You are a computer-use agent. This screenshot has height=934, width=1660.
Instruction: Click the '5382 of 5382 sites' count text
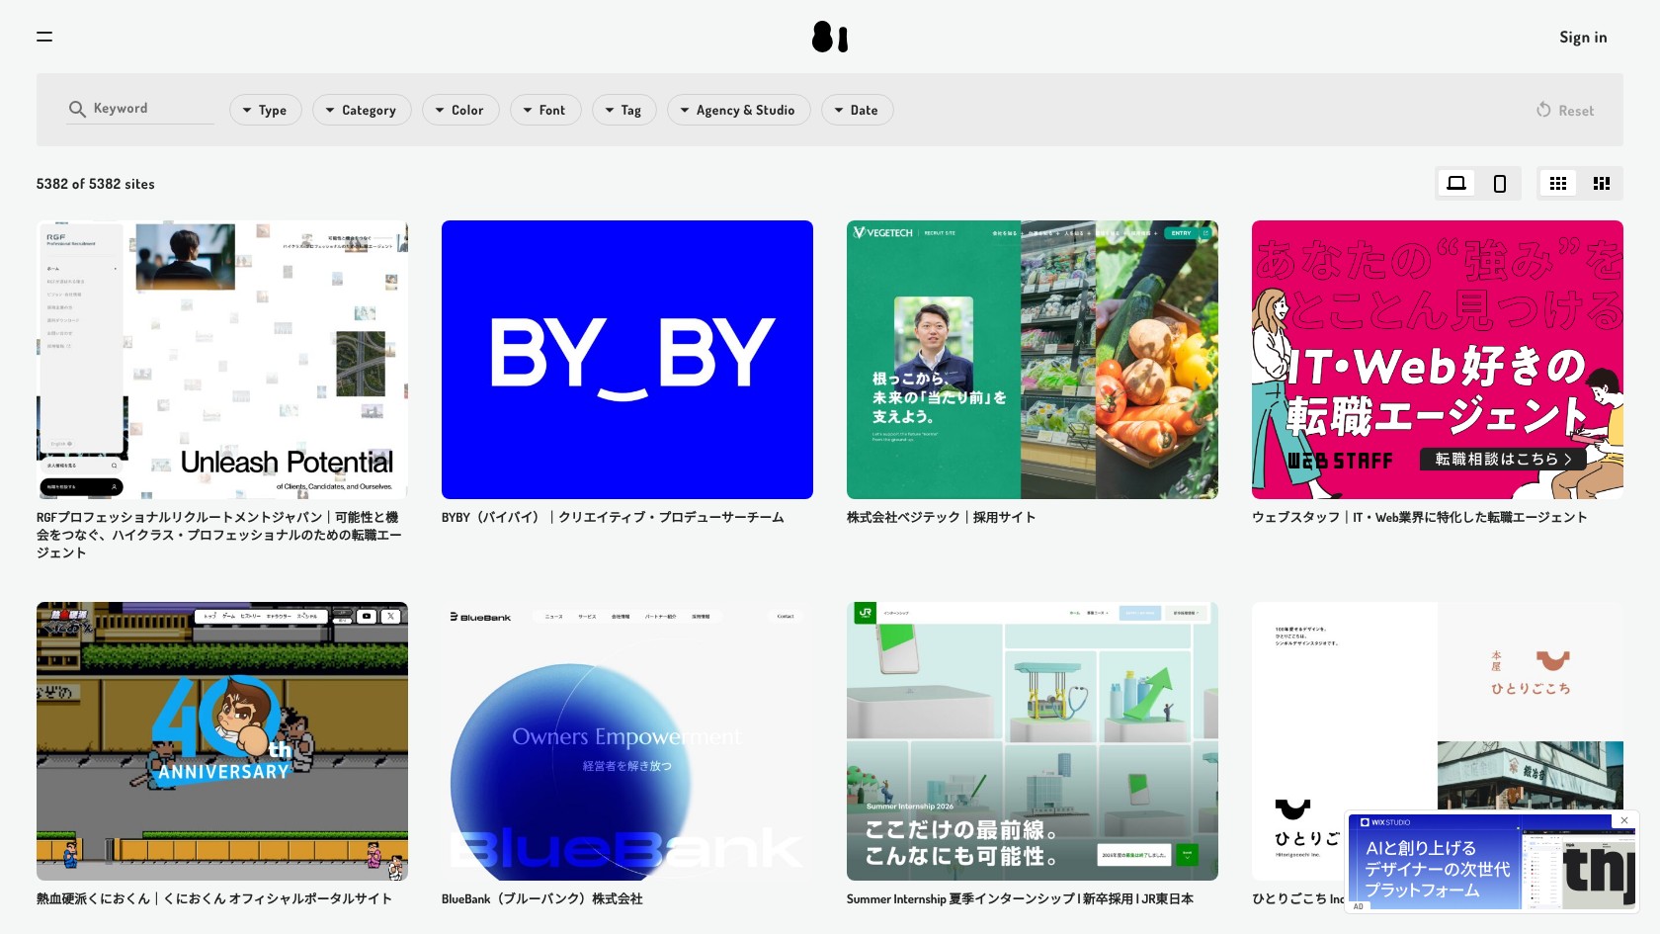96,184
